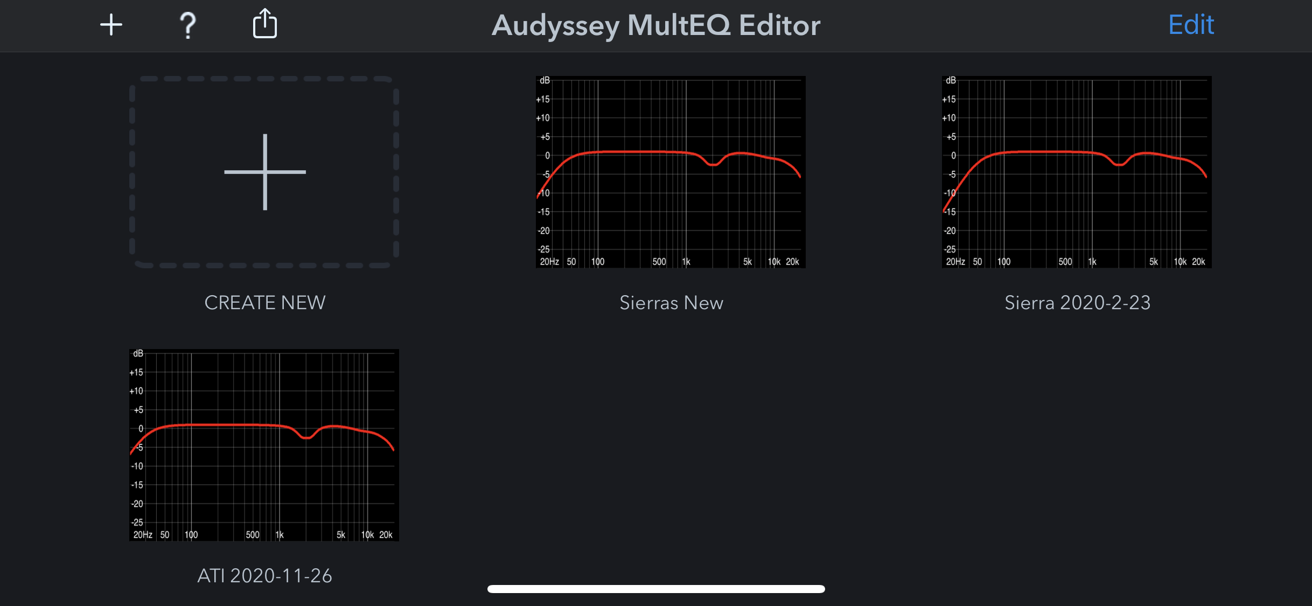Open help via question mark icon
The image size is (1312, 606).
click(188, 25)
